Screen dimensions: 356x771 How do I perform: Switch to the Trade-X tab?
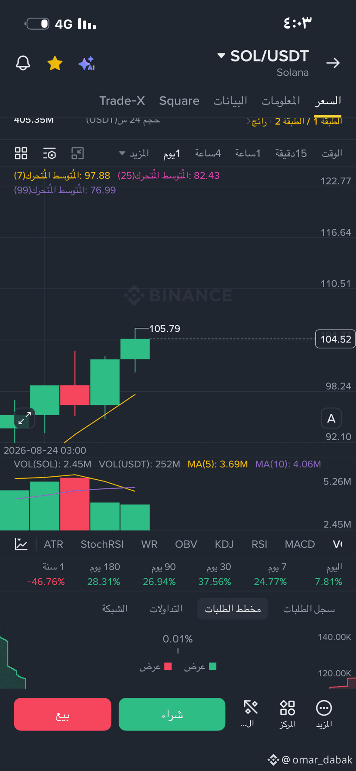[x=122, y=101]
